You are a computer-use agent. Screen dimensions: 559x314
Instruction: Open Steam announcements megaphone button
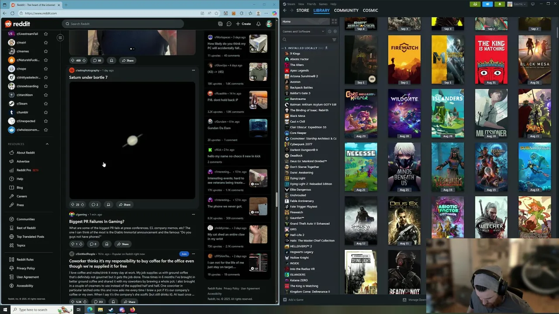point(487,4)
